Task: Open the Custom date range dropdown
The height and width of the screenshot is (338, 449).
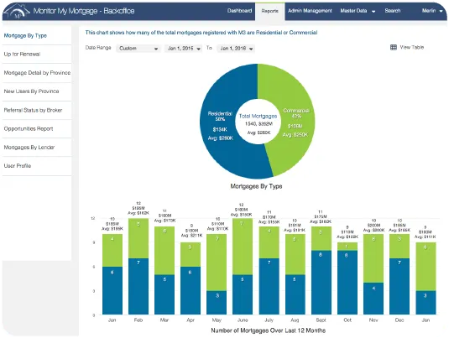Action: tap(138, 49)
